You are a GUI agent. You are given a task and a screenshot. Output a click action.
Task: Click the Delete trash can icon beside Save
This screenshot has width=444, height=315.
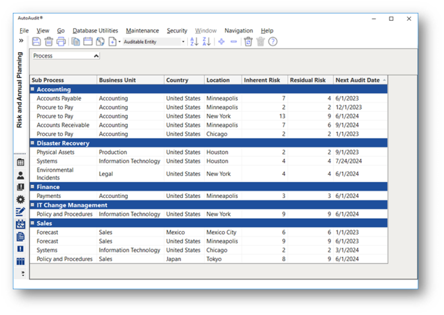(49, 42)
